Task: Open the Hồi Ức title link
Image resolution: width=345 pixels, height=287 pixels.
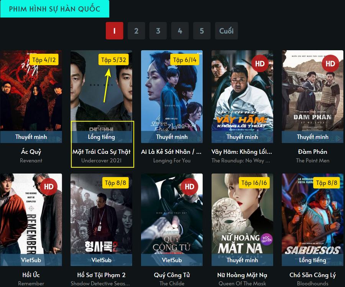Action: pyautogui.click(x=31, y=275)
